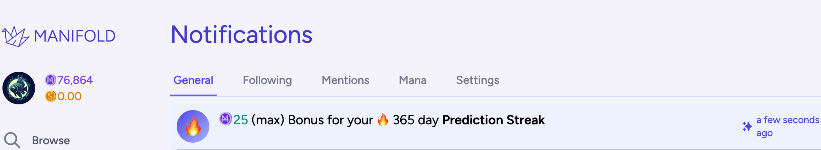Select the General tab
Viewport: 821px width, 150px height.
193,80
